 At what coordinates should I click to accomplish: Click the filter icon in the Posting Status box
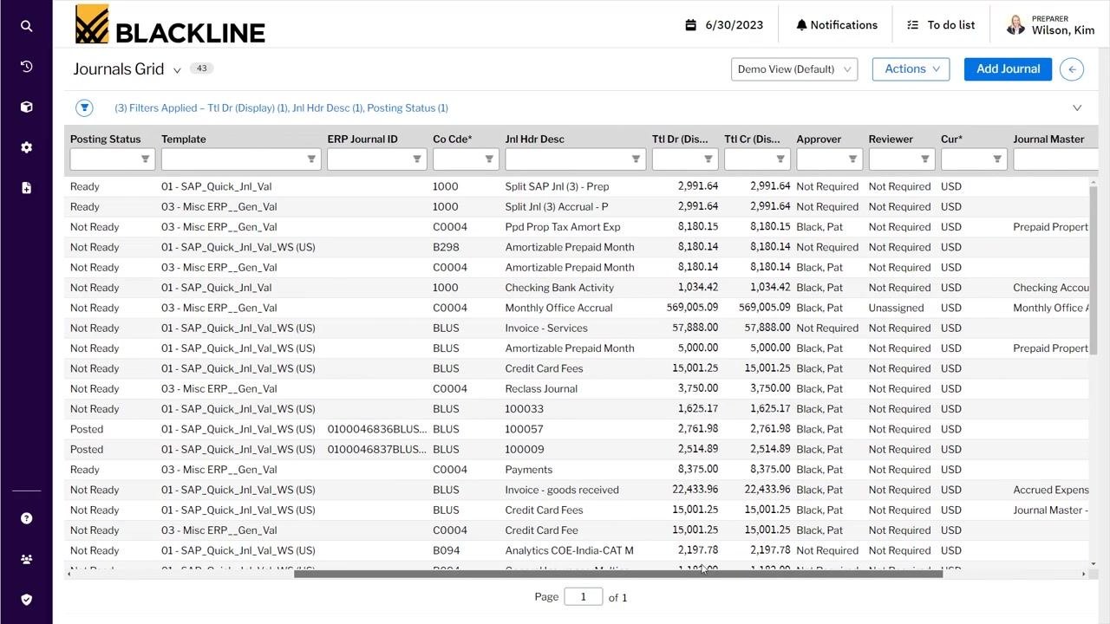point(145,159)
